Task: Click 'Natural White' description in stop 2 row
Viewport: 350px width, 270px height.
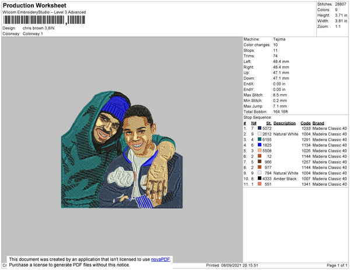Action: [286, 134]
